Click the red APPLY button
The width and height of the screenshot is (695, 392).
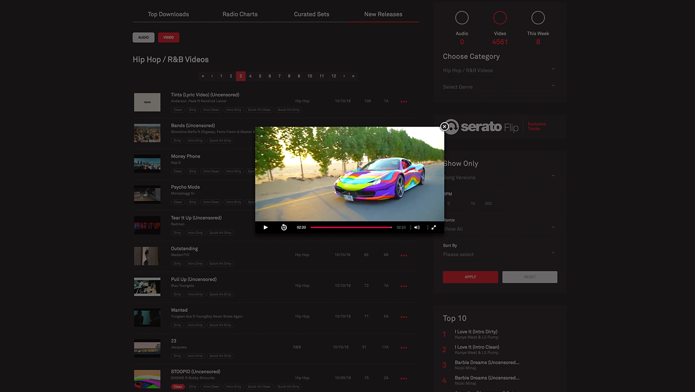[x=470, y=277]
